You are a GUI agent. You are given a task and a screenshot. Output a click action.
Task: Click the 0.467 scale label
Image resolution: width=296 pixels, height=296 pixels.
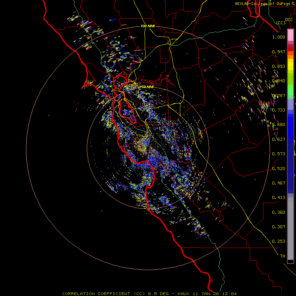279,183
